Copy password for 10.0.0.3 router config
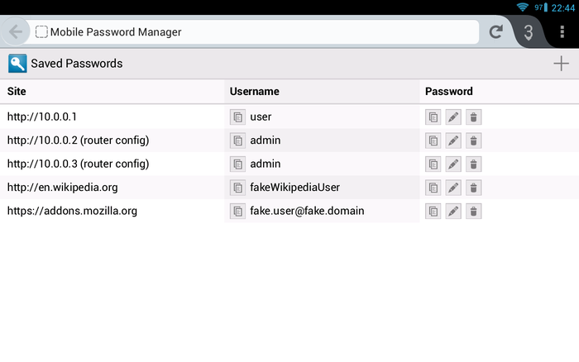579x362 pixels. [433, 164]
